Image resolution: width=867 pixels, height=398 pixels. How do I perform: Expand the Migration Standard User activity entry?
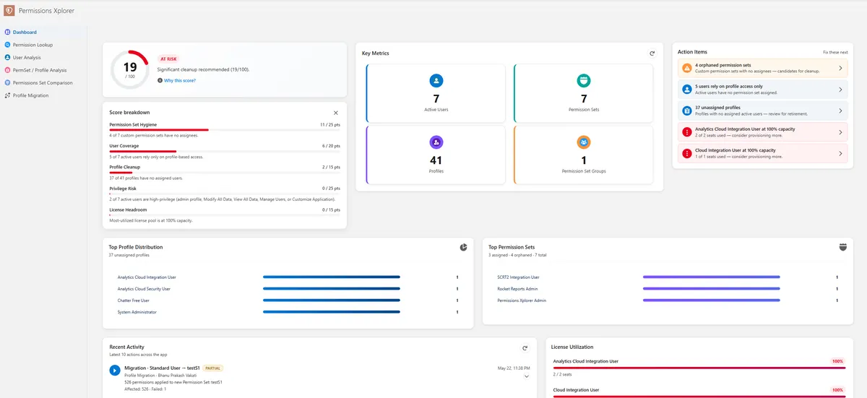pyautogui.click(x=526, y=376)
